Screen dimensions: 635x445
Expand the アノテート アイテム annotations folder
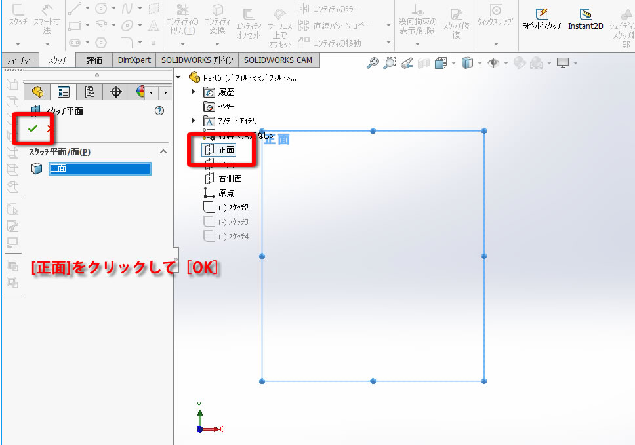click(x=194, y=121)
